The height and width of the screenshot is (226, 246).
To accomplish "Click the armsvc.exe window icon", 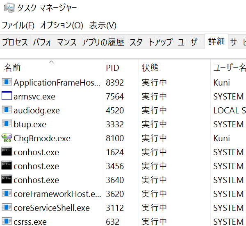I will click(x=7, y=96).
